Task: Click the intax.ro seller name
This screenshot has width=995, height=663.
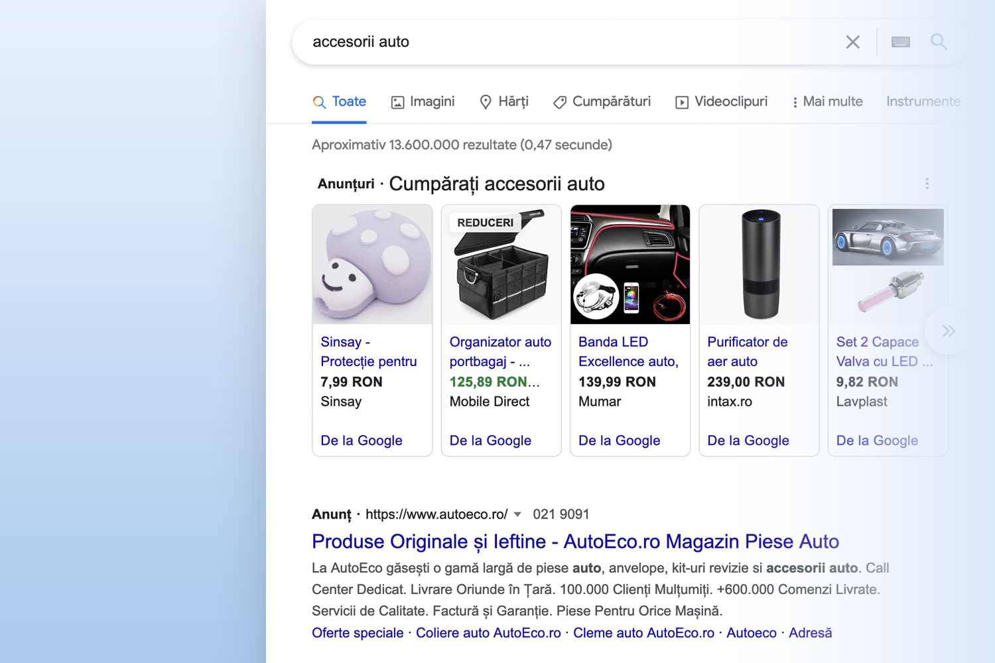Action: pyautogui.click(x=730, y=402)
